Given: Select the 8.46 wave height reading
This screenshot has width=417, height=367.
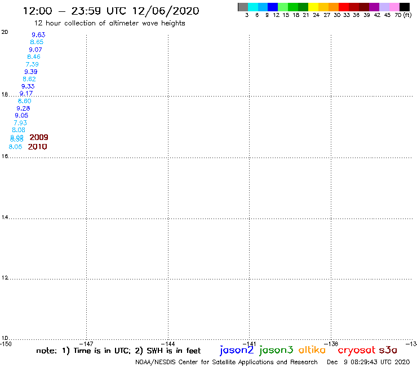Looking at the screenshot, I should tap(34, 56).
